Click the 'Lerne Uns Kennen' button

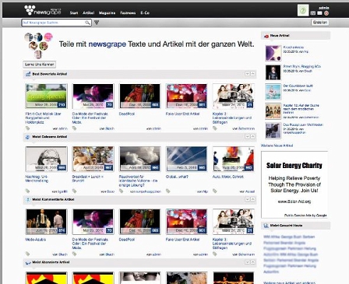(x=40, y=65)
